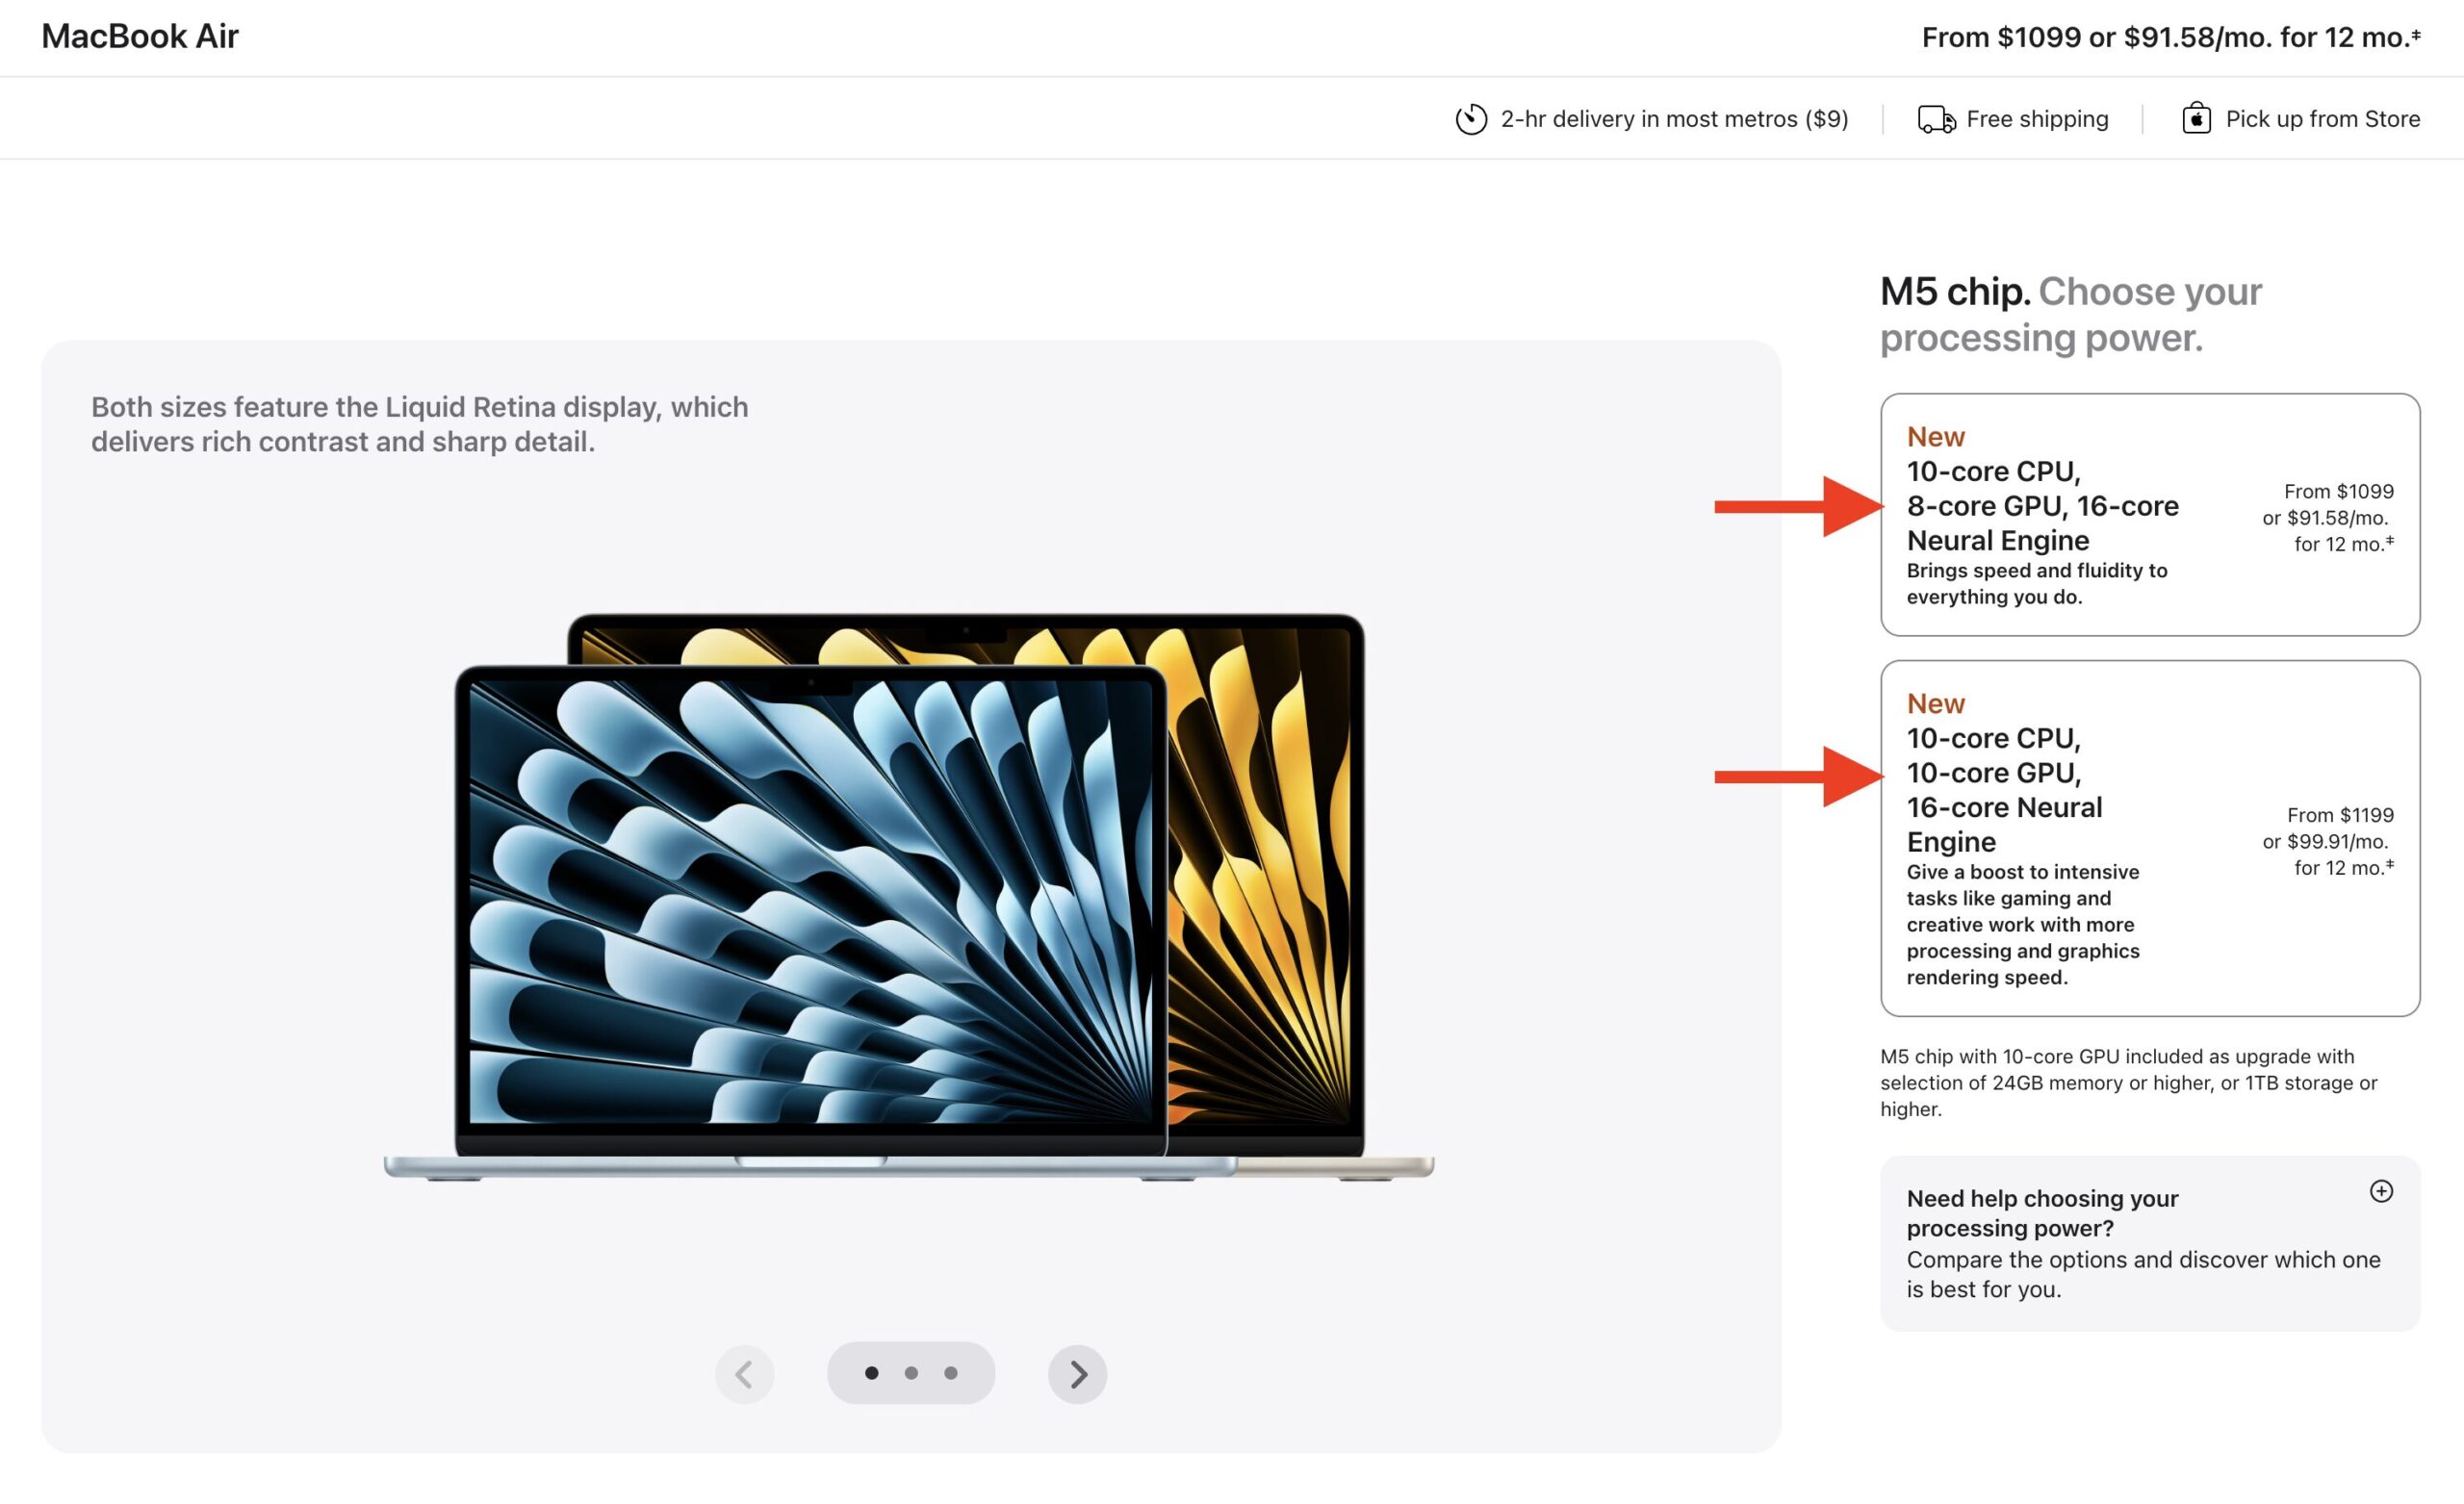This screenshot has width=2464, height=1504.
Task: Click 'From $1199' price in second option
Action: tap(2340, 815)
